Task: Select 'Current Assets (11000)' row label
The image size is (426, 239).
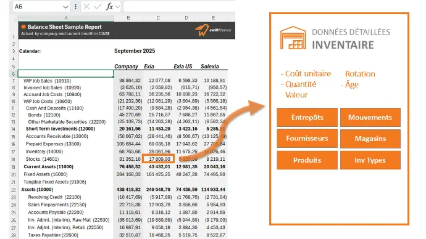Action: (48, 167)
